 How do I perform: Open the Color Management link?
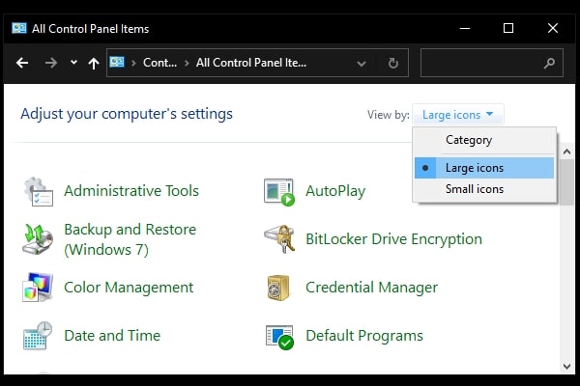coord(129,288)
